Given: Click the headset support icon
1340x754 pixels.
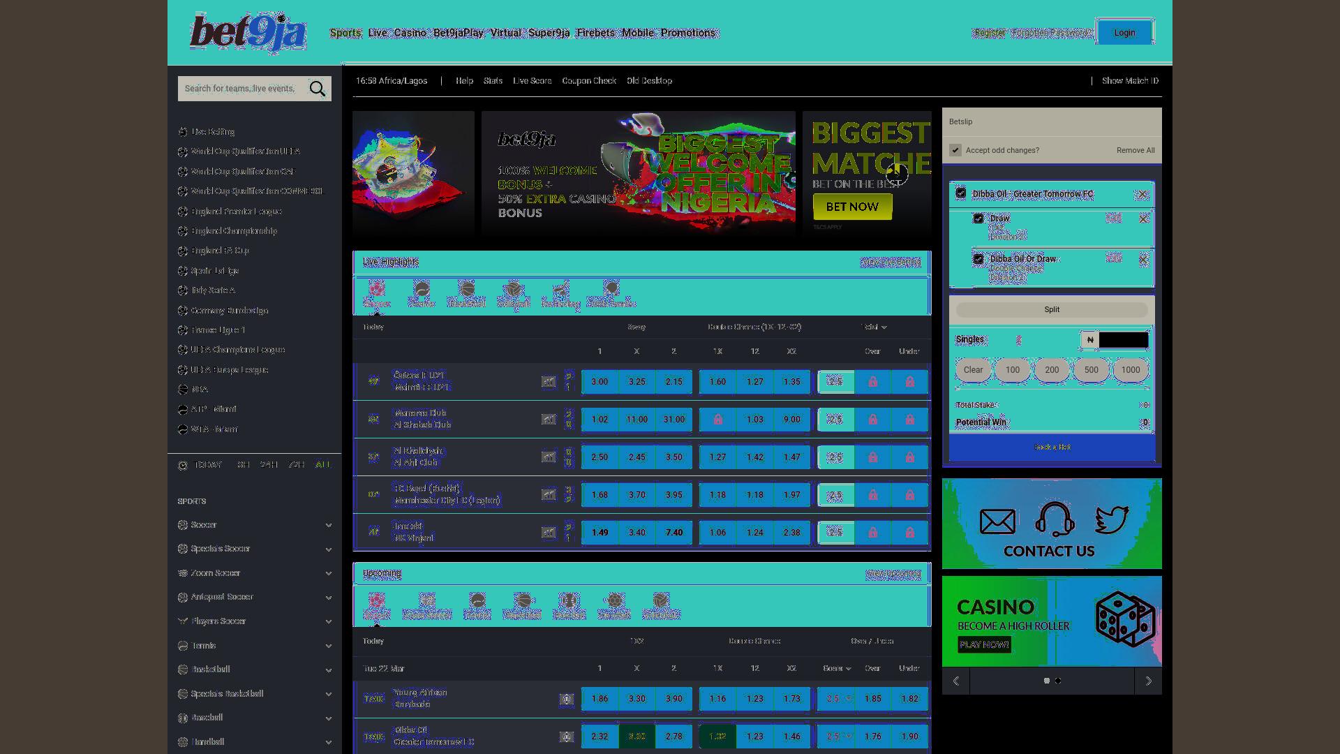Looking at the screenshot, I should [1055, 520].
